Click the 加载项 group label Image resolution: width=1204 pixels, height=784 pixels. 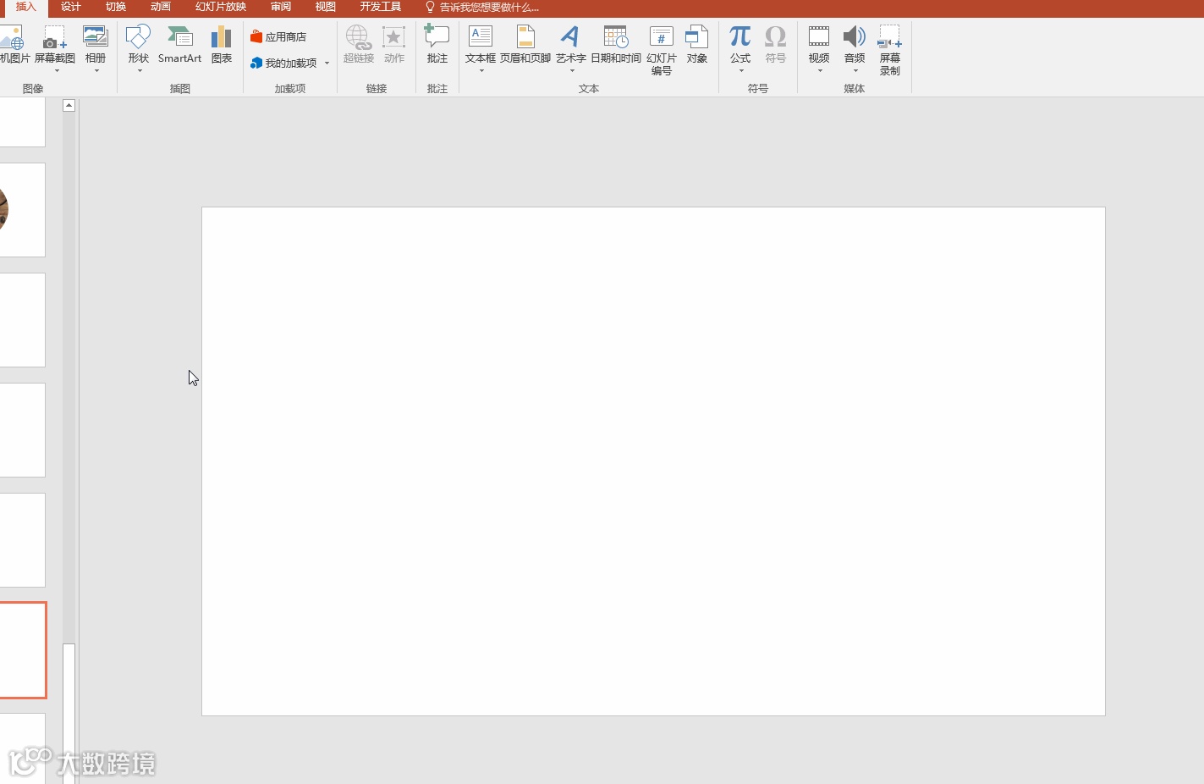point(290,89)
